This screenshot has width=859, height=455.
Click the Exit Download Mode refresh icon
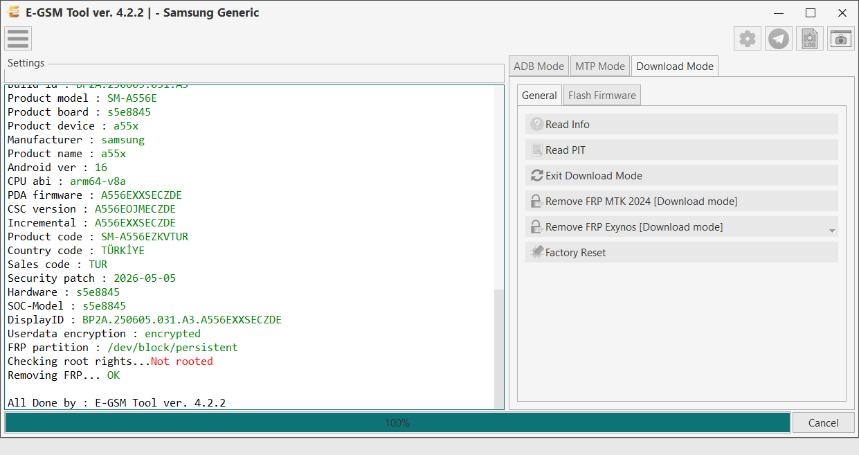(537, 176)
